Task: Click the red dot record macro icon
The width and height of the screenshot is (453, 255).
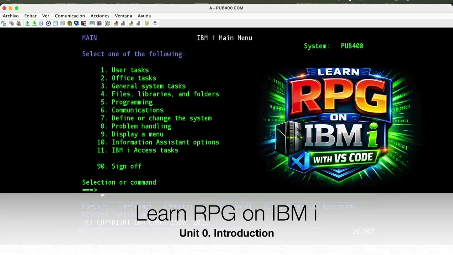Action: click(116, 23)
